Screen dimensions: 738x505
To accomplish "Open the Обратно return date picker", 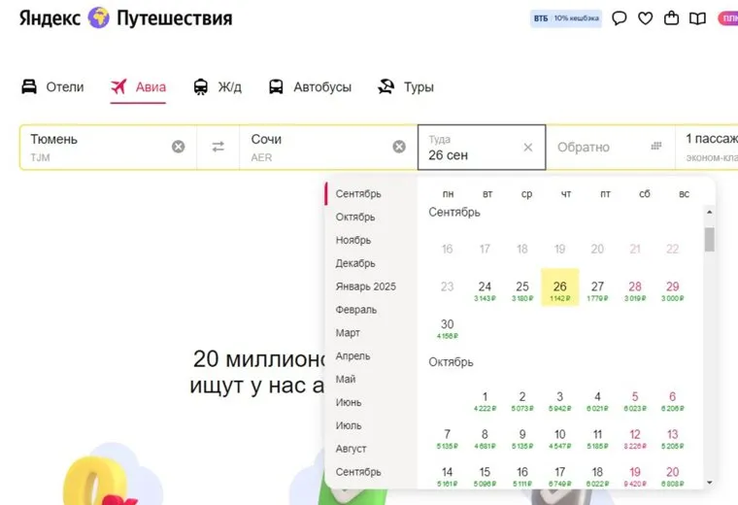I will [592, 148].
